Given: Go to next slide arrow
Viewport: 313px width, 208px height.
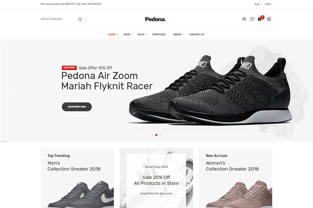Looking at the screenshot, I should (302, 91).
